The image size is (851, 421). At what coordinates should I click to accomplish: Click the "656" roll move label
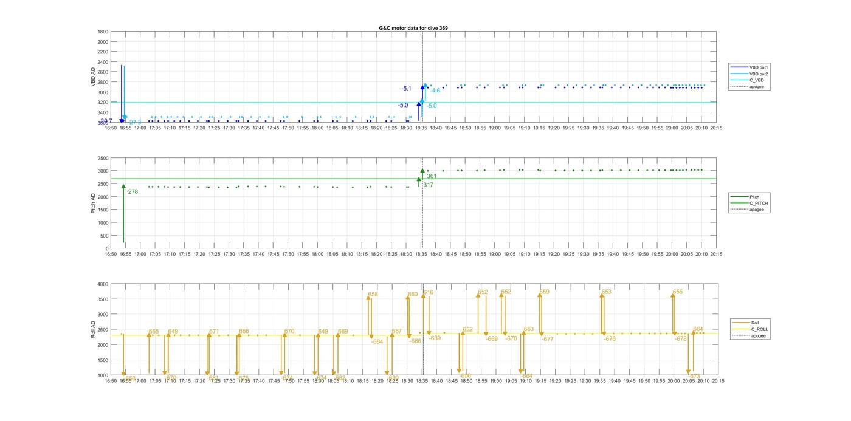678,292
